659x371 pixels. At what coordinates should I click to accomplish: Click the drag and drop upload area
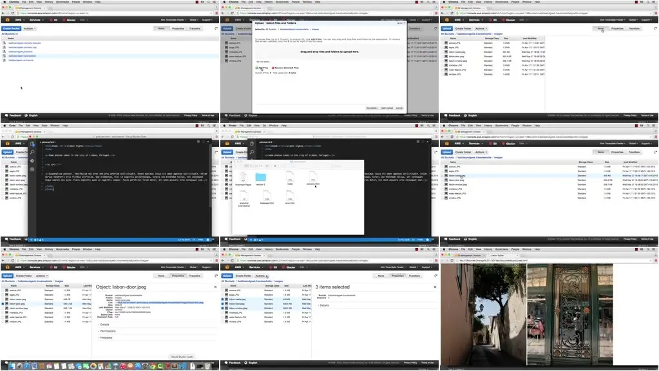(330, 52)
